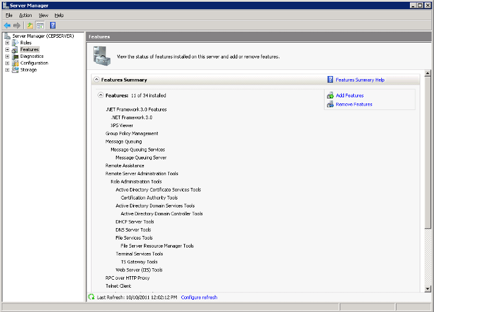488x312 pixels.
Task: Click the vertical scrollbar down arrow
Action: pyautogui.click(x=428, y=289)
